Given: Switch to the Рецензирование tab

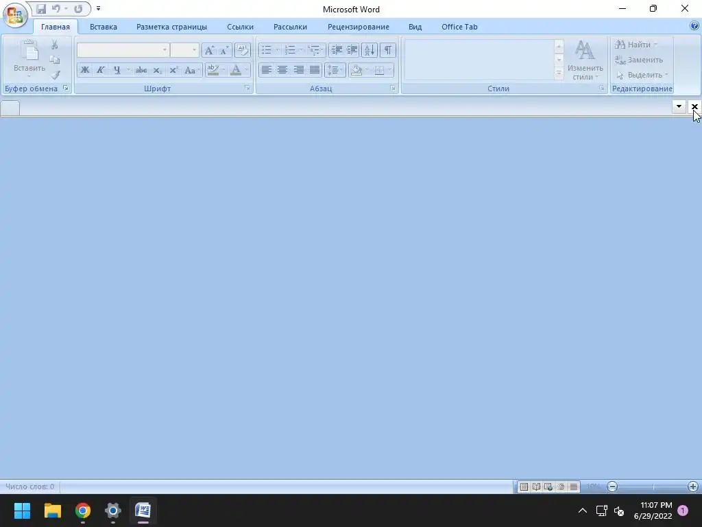Looking at the screenshot, I should [358, 27].
